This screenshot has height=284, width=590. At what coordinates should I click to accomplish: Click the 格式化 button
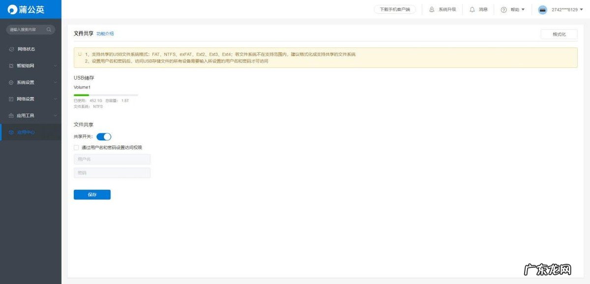(559, 34)
